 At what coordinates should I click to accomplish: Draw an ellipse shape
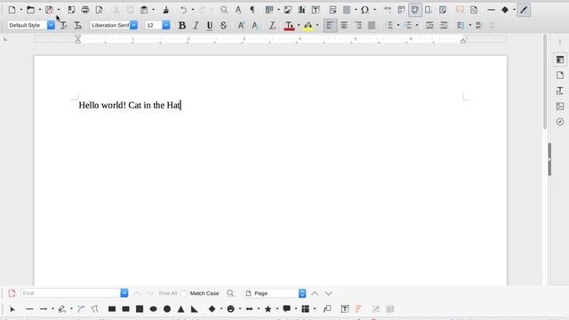click(x=153, y=309)
